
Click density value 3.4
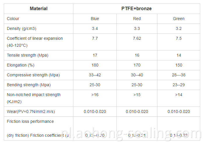click(x=95, y=28)
